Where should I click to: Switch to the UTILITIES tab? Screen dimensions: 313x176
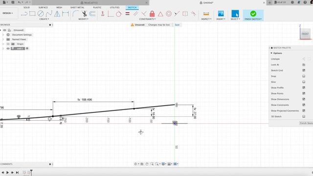[114, 7]
